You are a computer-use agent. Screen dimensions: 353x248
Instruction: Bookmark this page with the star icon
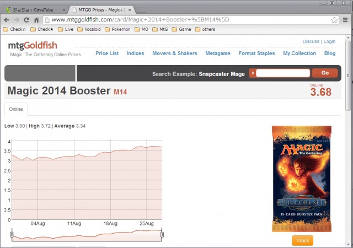click(334, 20)
